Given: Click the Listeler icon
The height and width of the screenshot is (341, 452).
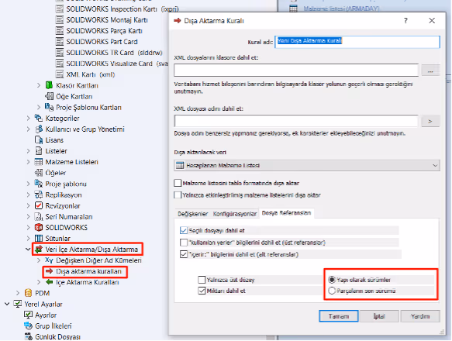Looking at the screenshot, I should click(x=39, y=151).
